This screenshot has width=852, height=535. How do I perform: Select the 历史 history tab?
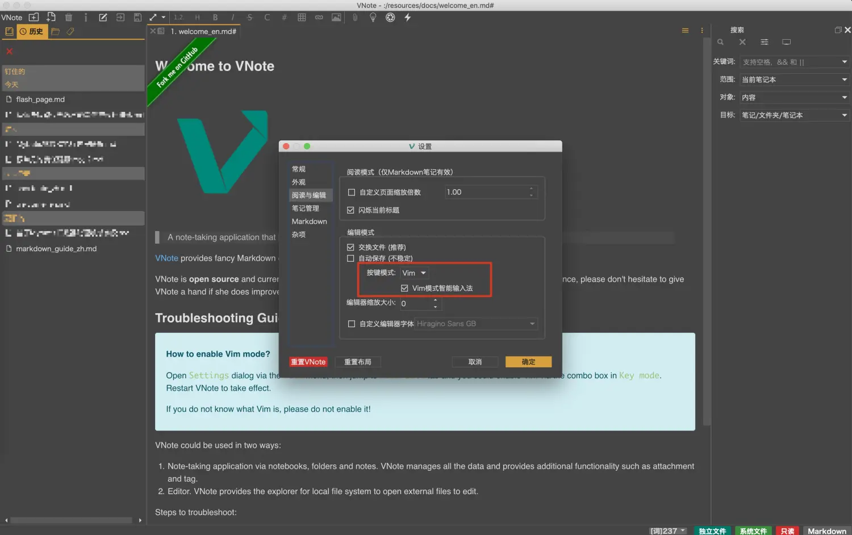coord(31,31)
